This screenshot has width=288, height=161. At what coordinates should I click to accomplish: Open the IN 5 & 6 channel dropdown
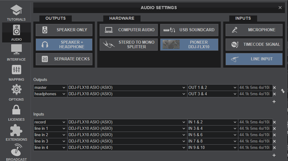click(x=212, y=135)
